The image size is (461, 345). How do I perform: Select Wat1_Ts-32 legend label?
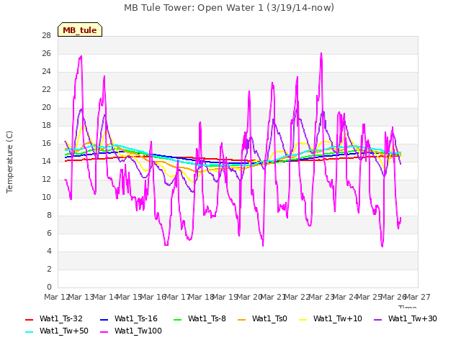point(61,318)
